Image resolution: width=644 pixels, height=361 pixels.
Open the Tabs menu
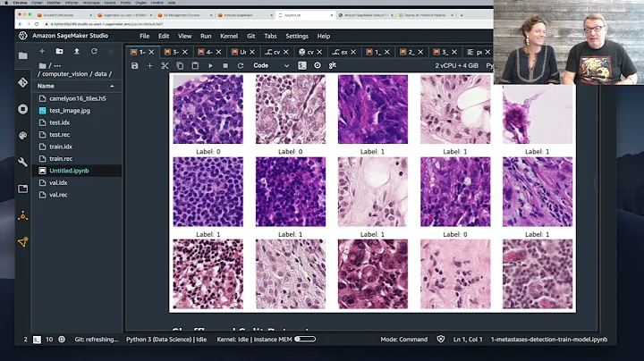coord(270,36)
